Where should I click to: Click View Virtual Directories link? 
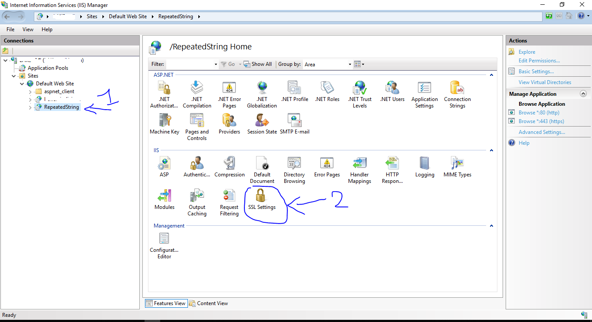pyautogui.click(x=545, y=82)
